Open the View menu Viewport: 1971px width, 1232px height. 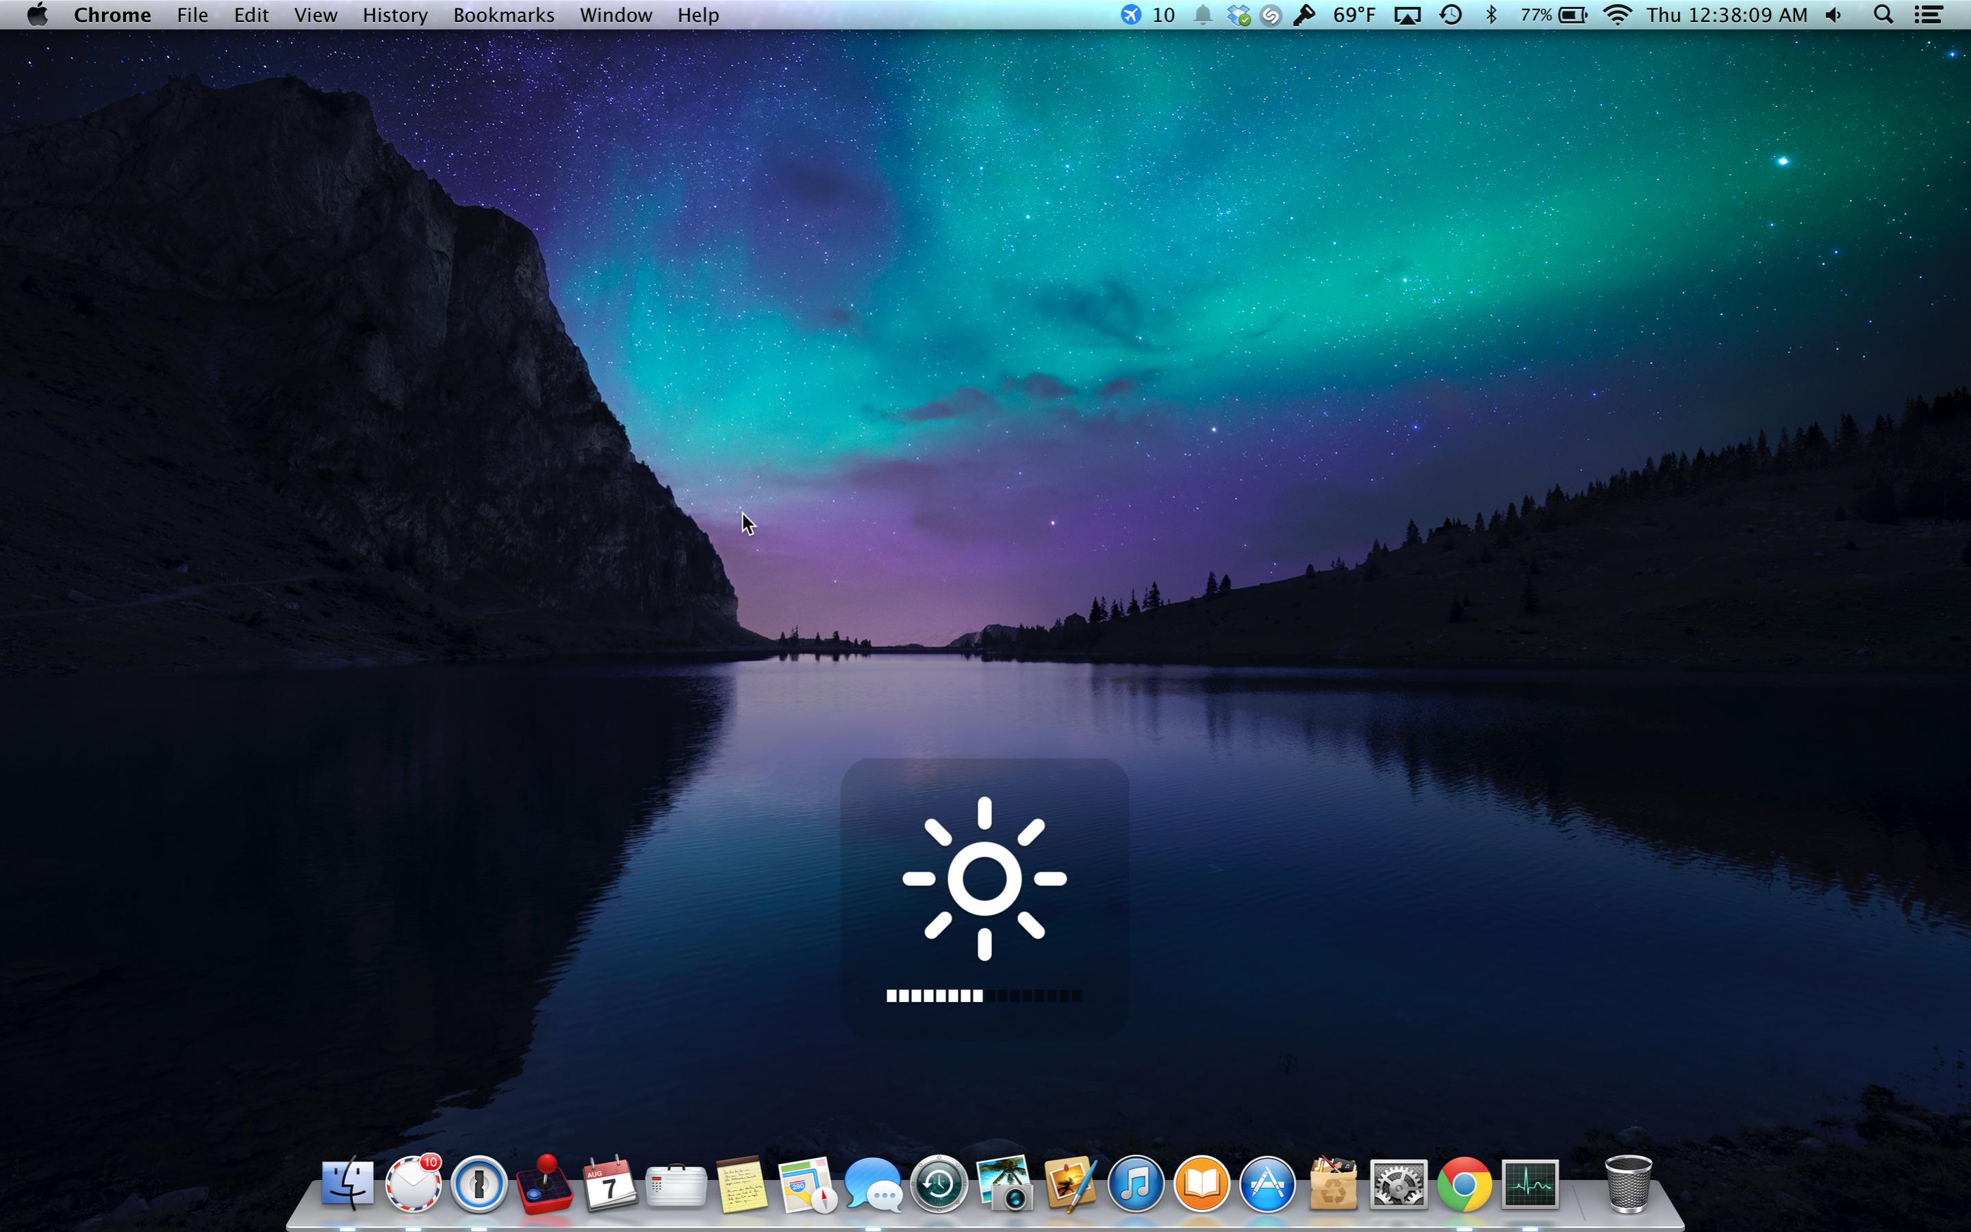click(x=315, y=14)
